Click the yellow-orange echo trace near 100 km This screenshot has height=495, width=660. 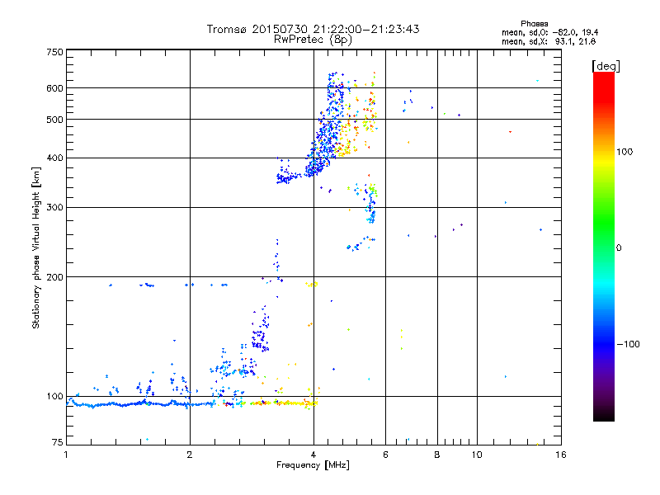284,403
